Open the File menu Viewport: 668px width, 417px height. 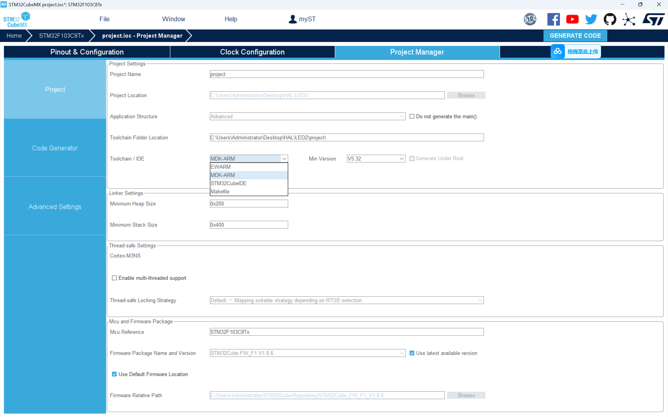click(104, 19)
